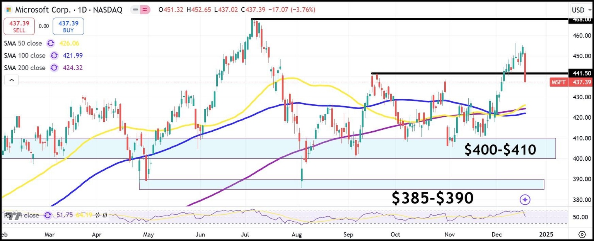
Task: Open chart settings hexagon icon at bottom right
Action: pyautogui.click(x=582, y=234)
